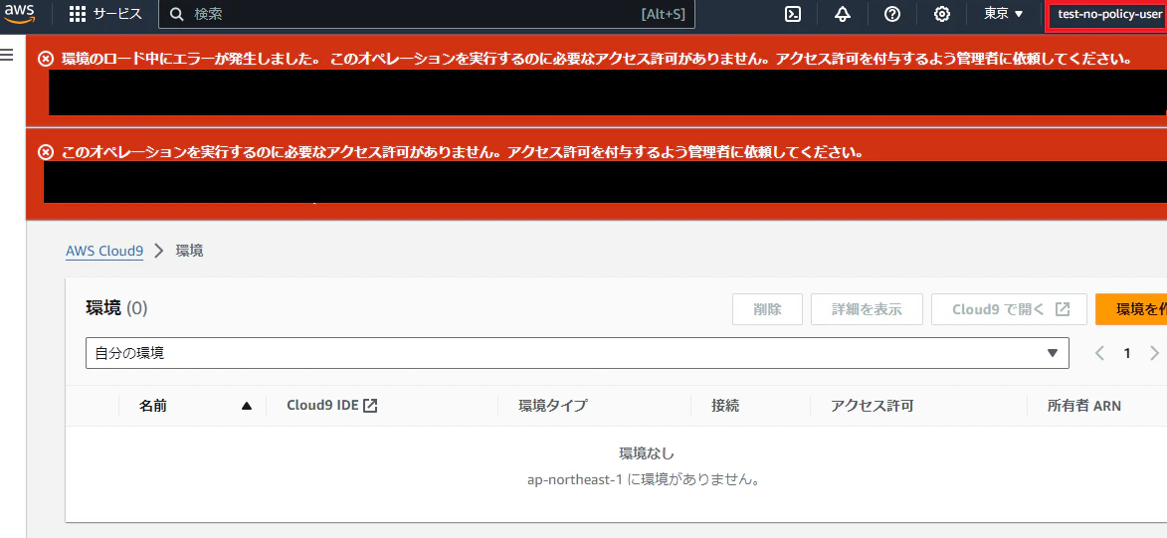Focus the 検索 search field
The height and width of the screenshot is (538, 1167).
[427, 14]
